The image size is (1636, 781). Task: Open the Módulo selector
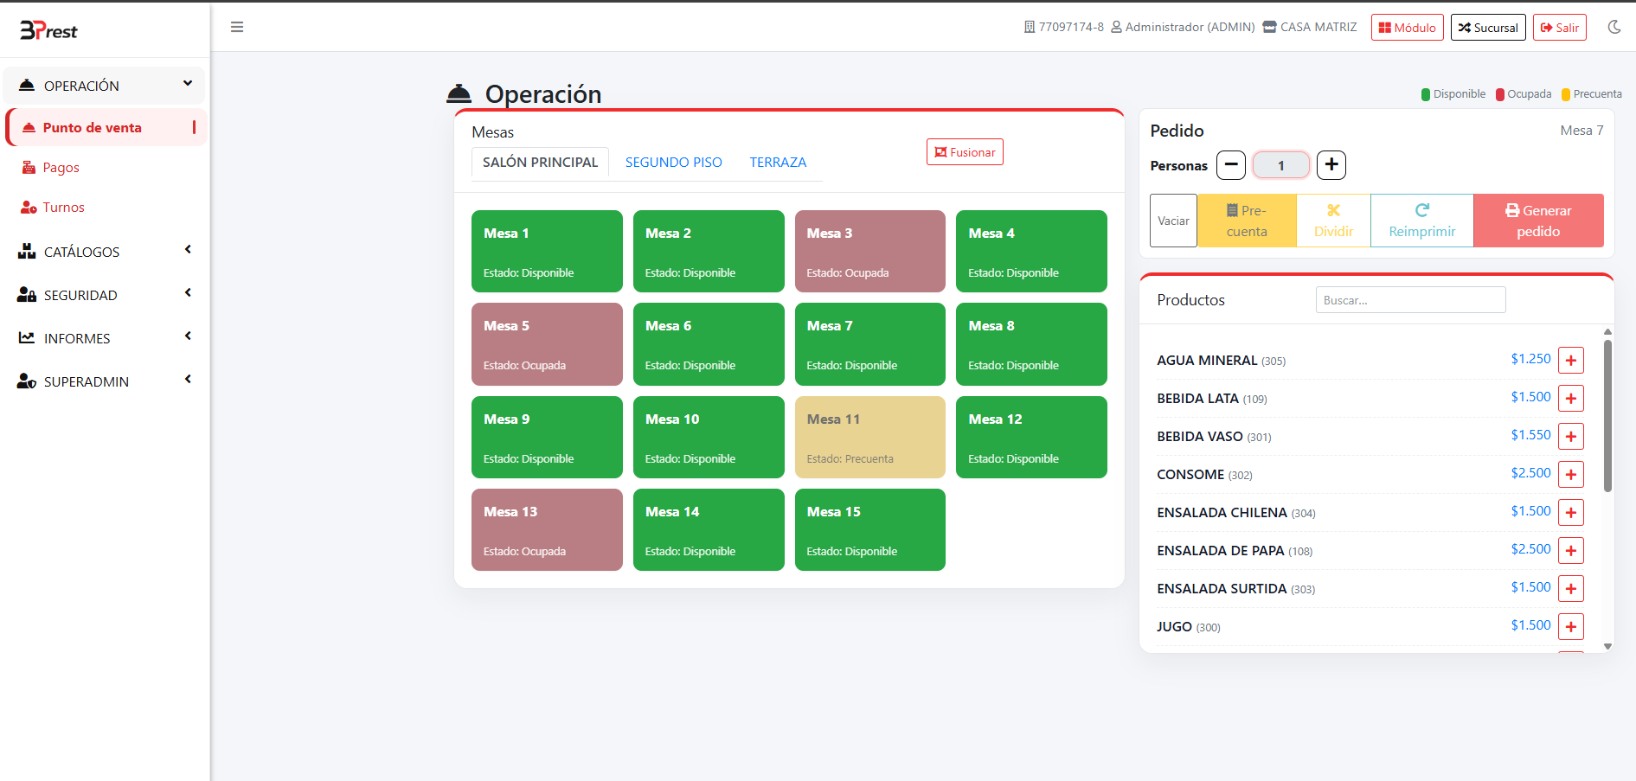tap(1408, 28)
